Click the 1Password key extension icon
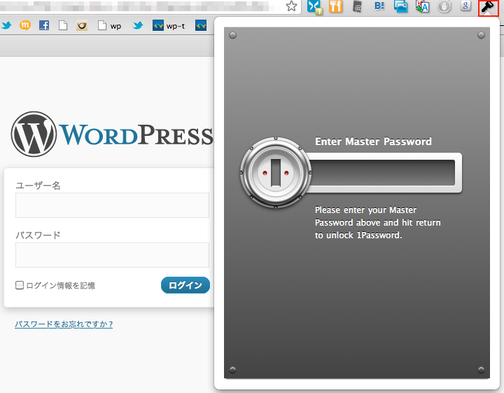Screen dimensions: 504x393 pyautogui.click(x=488, y=7)
